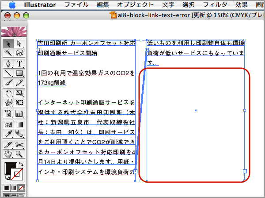Viewport: 265px width, 198px height.
Task: Select the Magic Wand tool
Action: pos(8,53)
